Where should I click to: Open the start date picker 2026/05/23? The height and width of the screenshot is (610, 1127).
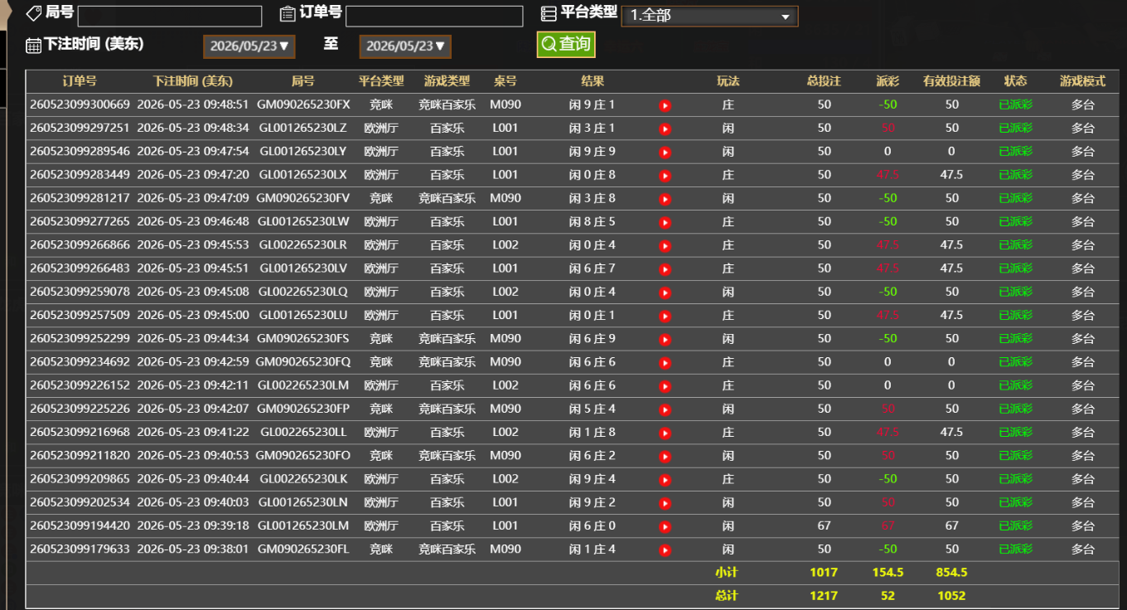249,46
